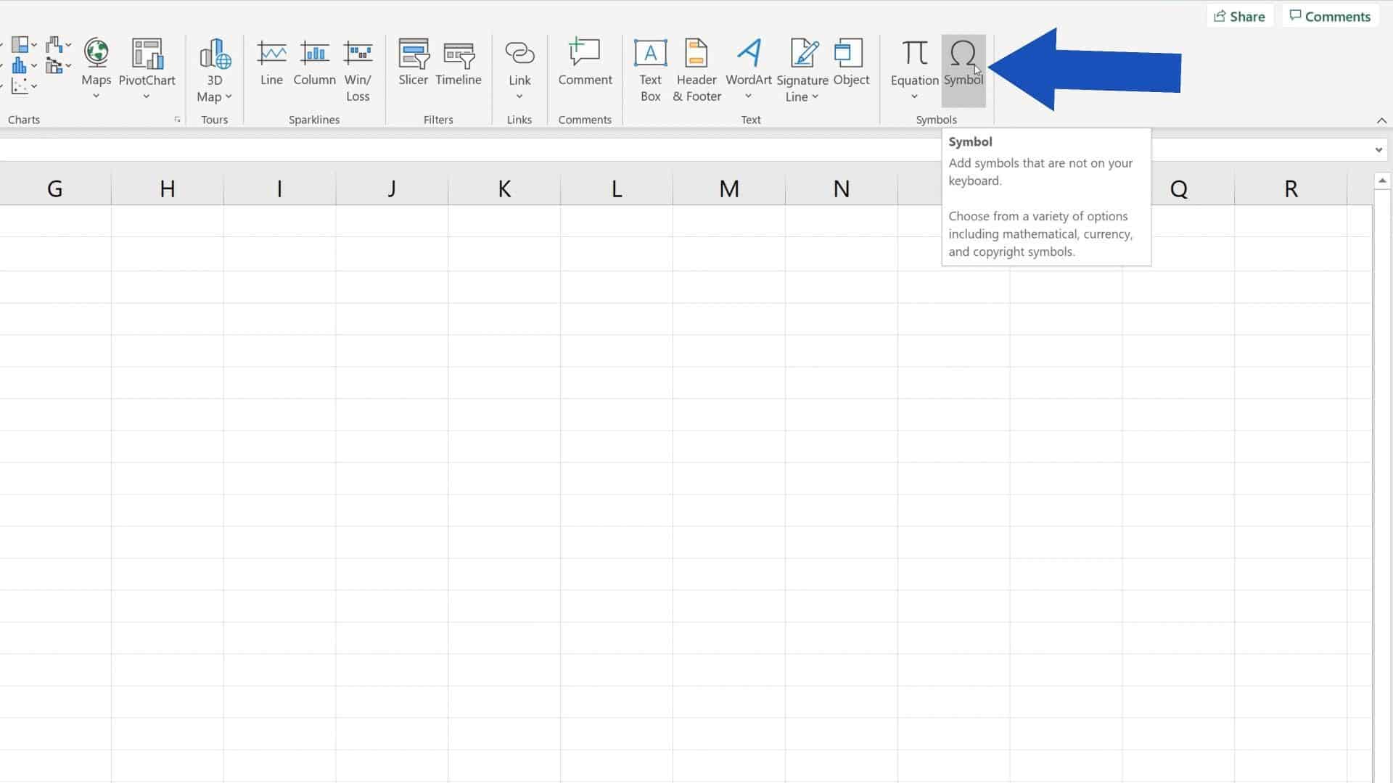The width and height of the screenshot is (1393, 783).
Task: Select column header K
Action: click(504, 188)
